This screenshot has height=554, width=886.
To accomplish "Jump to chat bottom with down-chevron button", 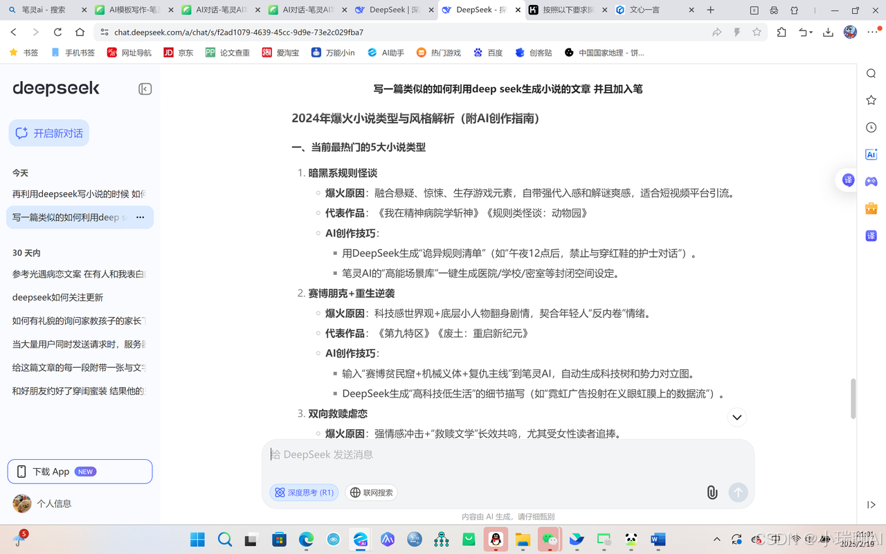I will point(736,417).
